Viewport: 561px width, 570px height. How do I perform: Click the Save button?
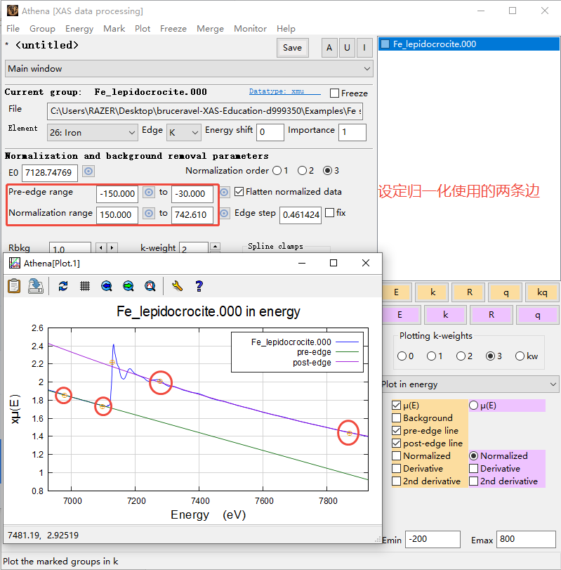(x=292, y=48)
